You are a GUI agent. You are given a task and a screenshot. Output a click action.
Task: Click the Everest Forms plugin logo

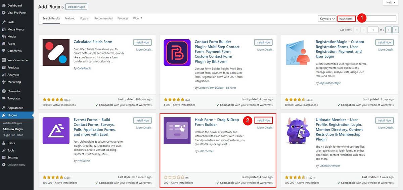point(56,131)
